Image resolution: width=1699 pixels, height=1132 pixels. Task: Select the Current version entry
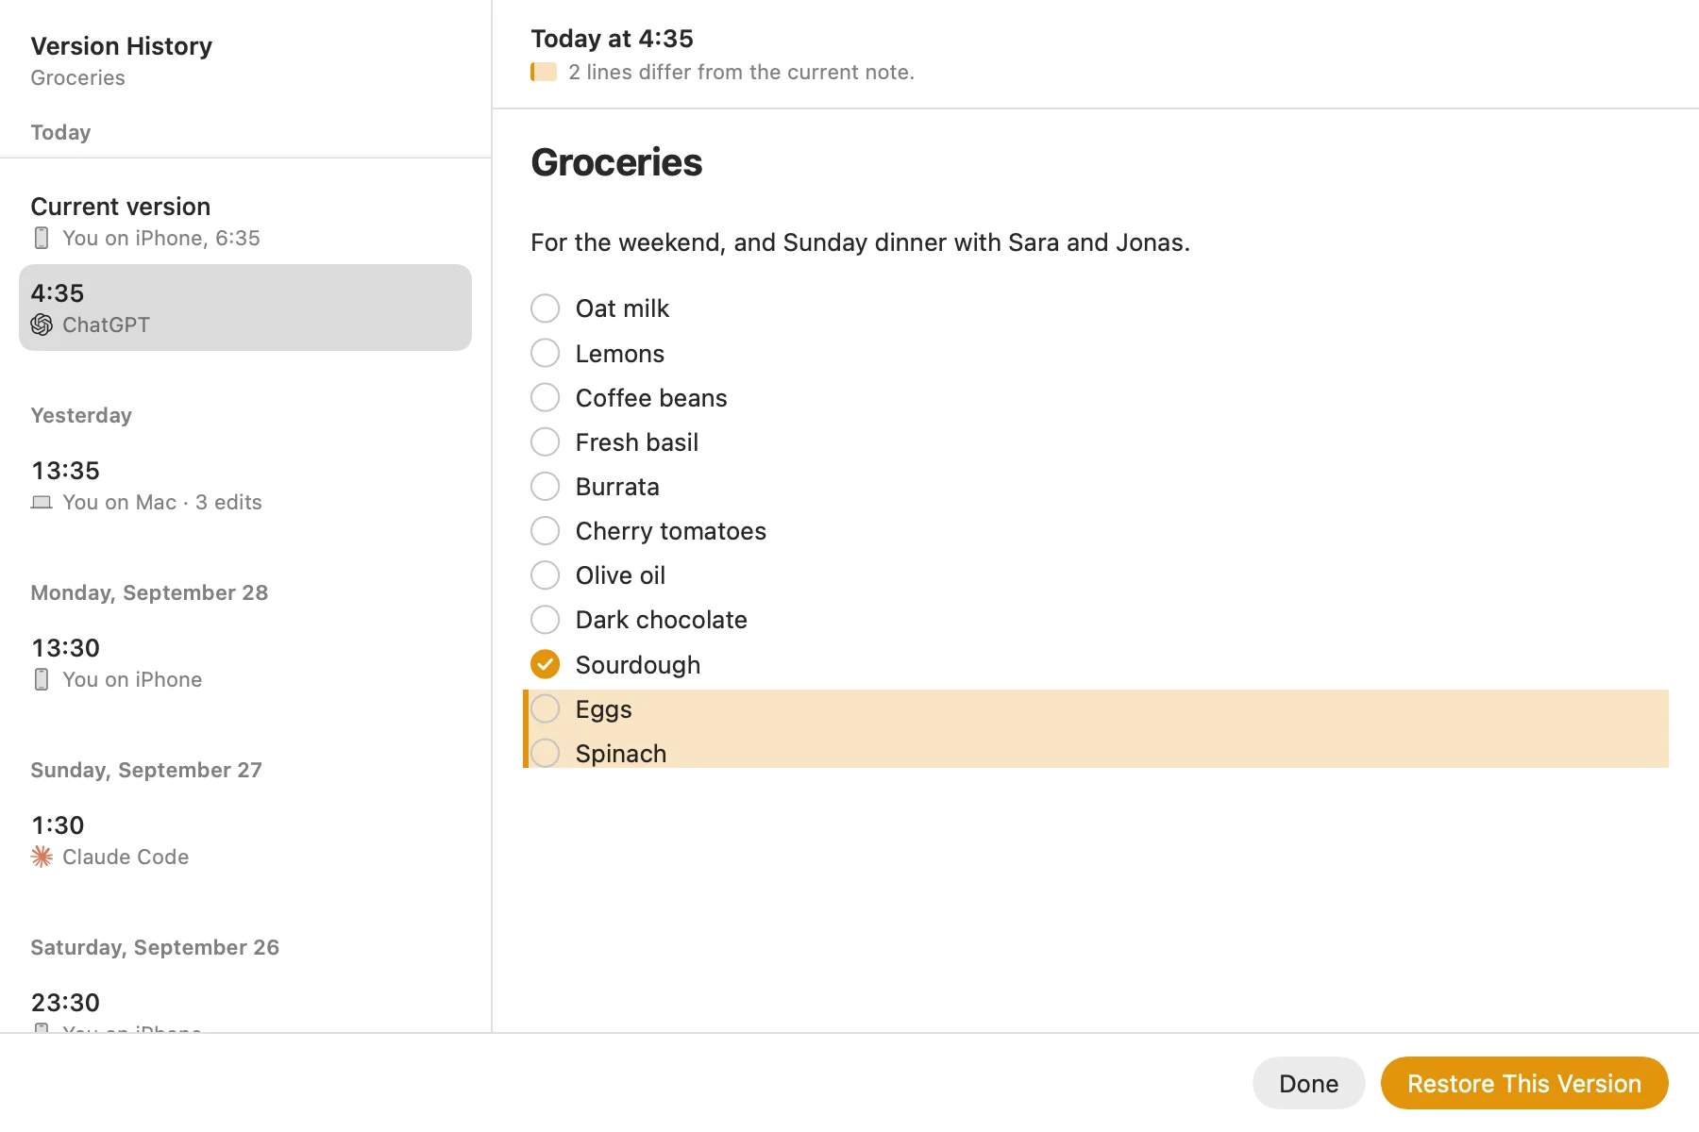245,221
